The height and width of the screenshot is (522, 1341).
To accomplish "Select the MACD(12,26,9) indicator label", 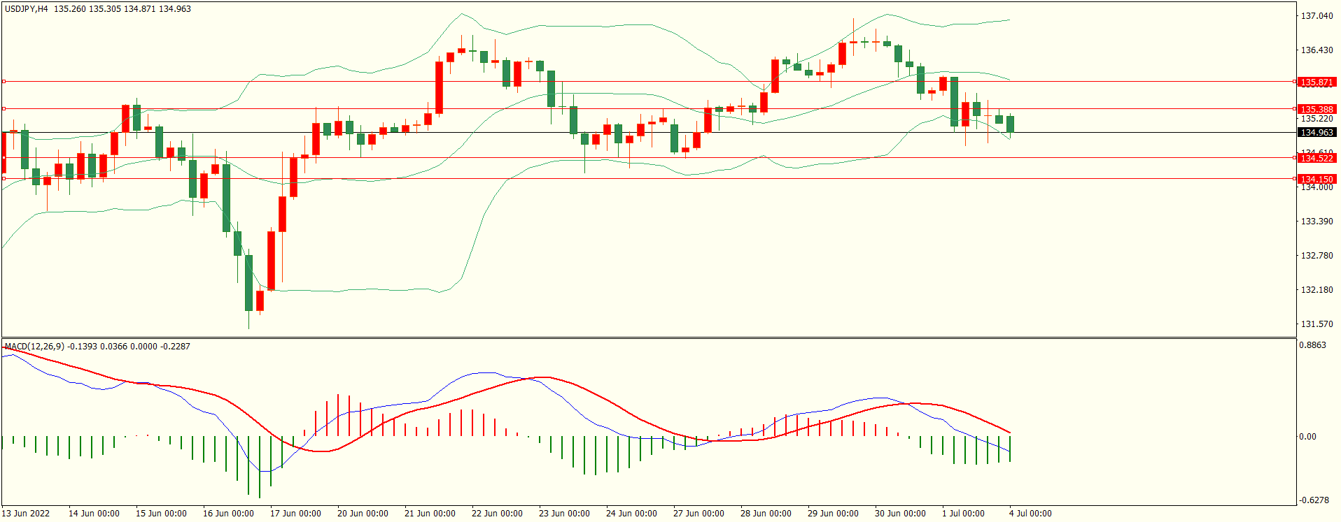I will 34,347.
